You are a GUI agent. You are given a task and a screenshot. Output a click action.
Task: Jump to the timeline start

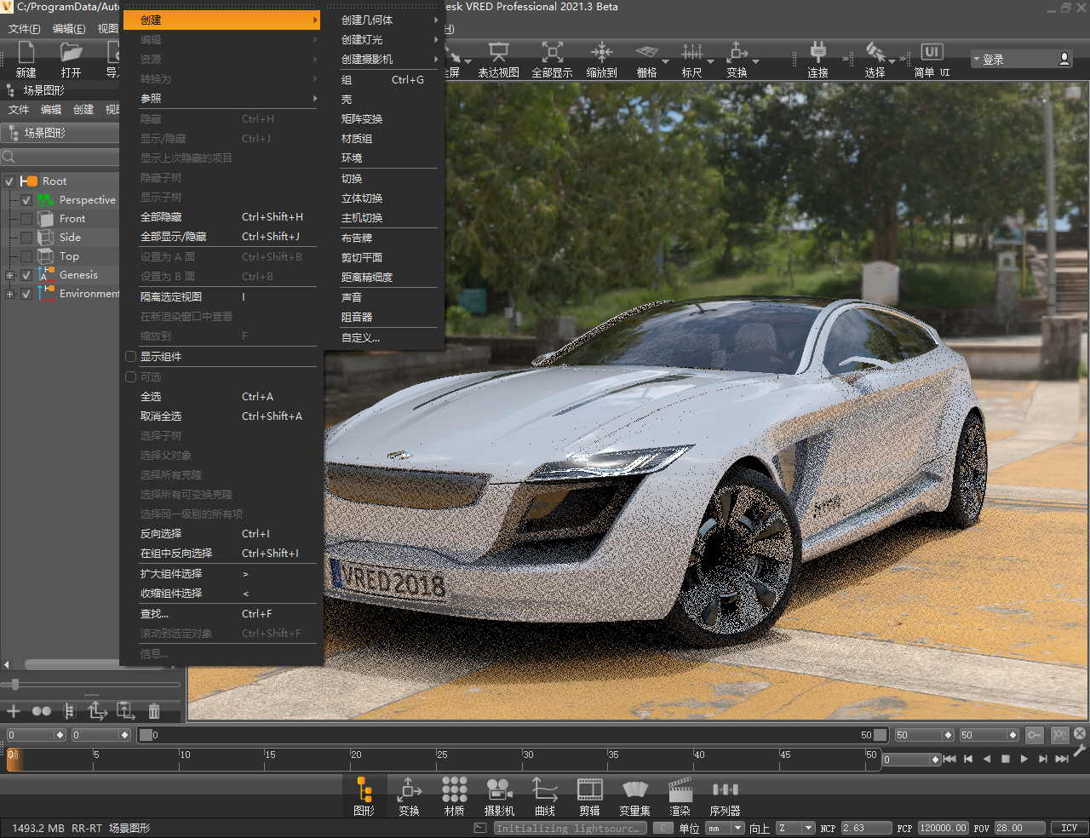[949, 759]
